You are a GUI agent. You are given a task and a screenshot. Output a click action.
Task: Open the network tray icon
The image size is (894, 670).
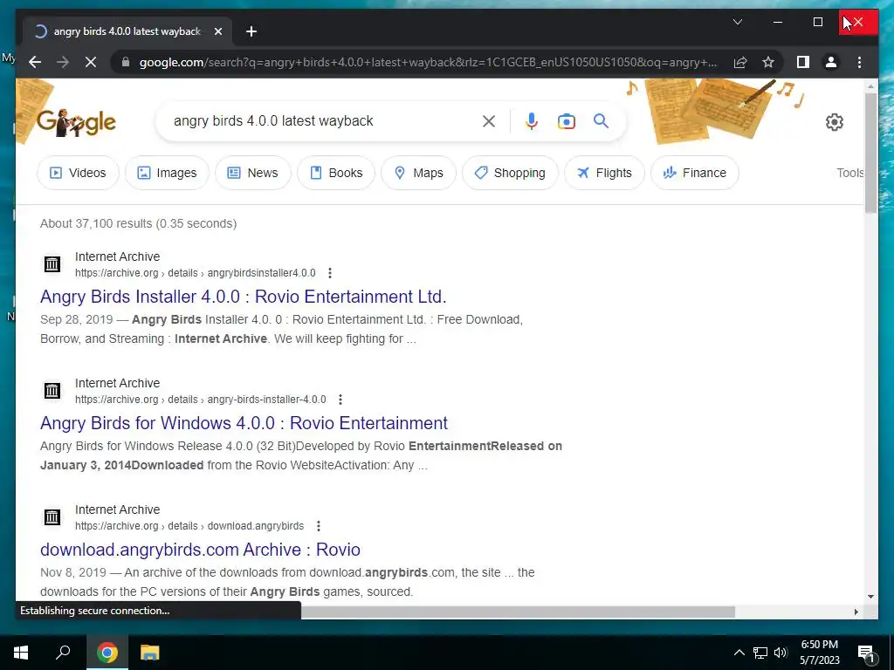(x=760, y=653)
